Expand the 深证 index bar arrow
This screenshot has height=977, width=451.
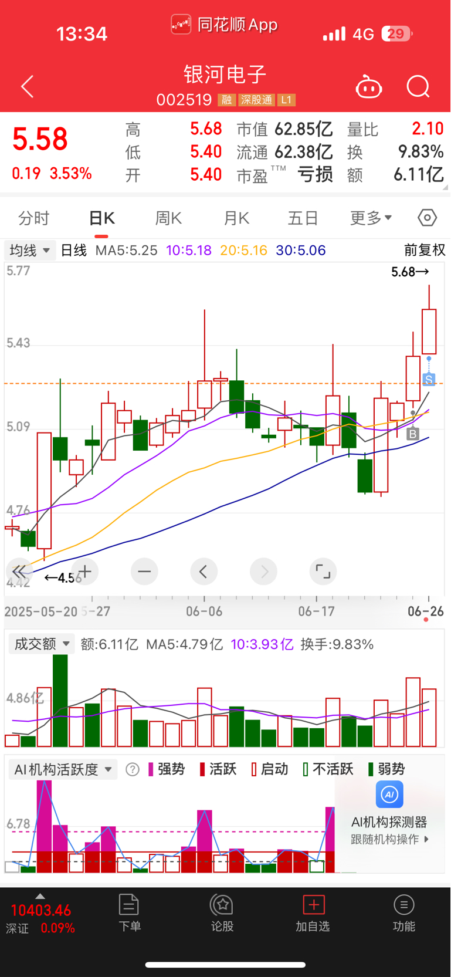40,896
